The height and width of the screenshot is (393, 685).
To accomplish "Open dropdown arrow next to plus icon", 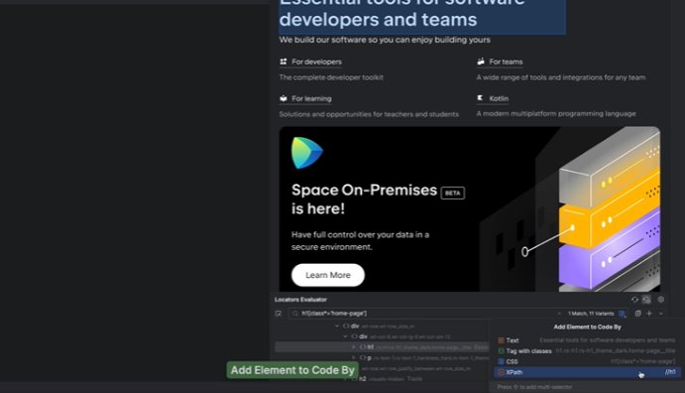I will coord(660,314).
